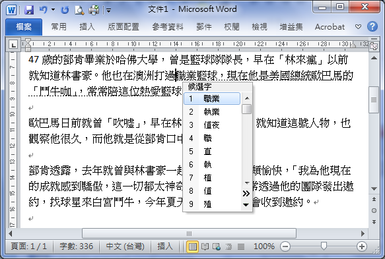Screen dimensions: 385x259
Task: Switch to Full Screen Reading view
Action: [205, 246]
